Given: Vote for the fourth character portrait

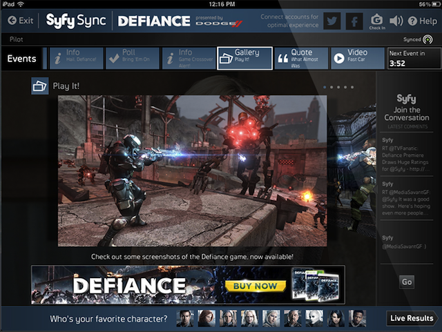Looking at the screenshot, I should [249, 318].
